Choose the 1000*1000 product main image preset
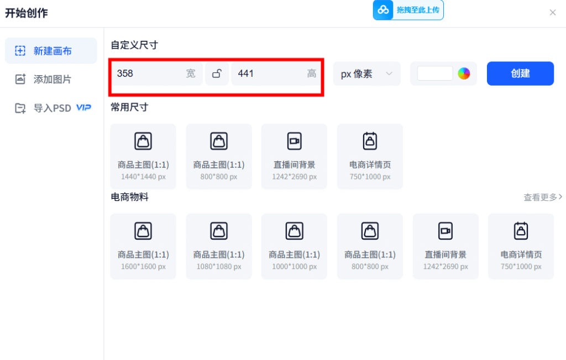566x360 pixels. point(294,246)
